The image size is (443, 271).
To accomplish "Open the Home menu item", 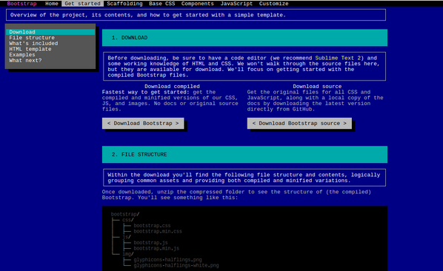I will click(52, 4).
